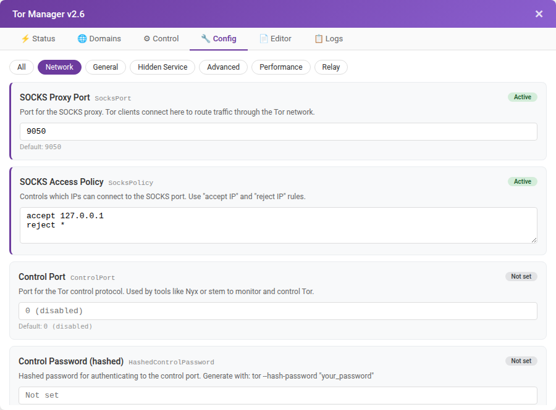
Task: Click the SocksPort option name label
Action: click(x=113, y=99)
